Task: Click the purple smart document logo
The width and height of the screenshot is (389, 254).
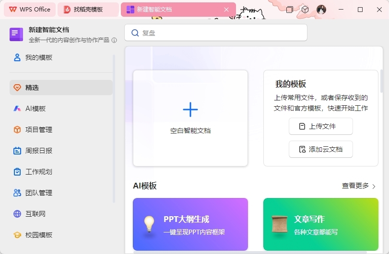Action: (x=16, y=34)
